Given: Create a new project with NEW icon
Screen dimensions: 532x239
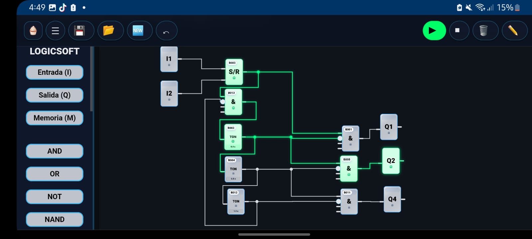Looking at the screenshot, I should click(x=138, y=31).
